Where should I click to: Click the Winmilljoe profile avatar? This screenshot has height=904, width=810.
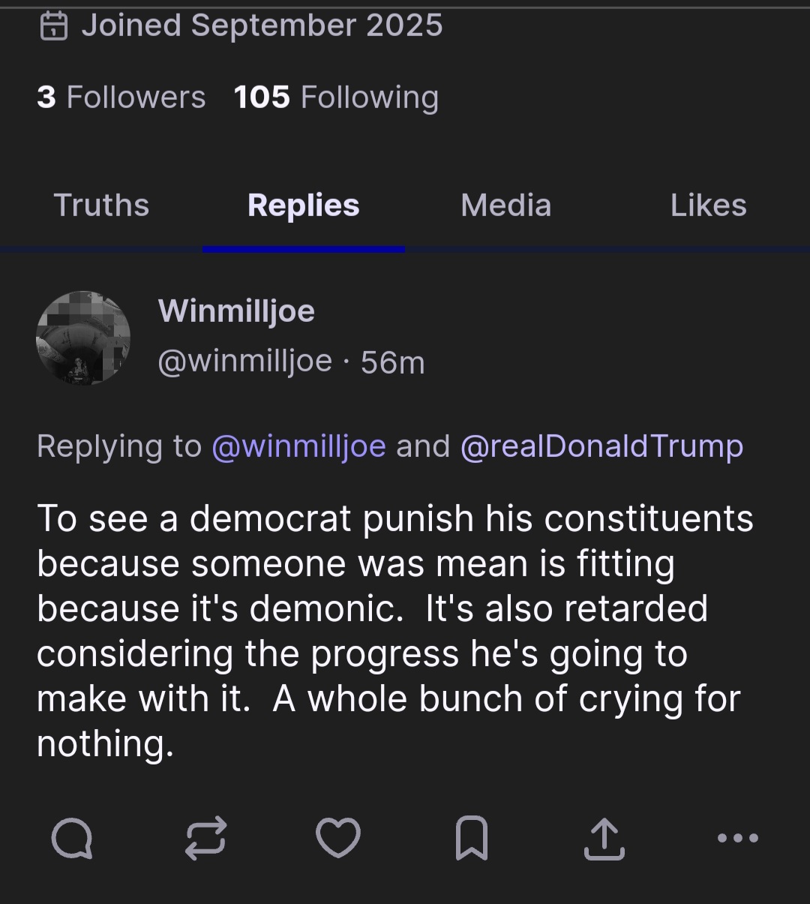tap(83, 338)
